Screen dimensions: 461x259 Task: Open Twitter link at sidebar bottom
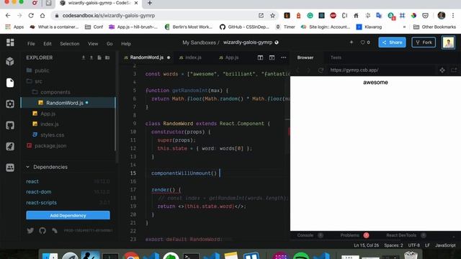[x=30, y=230]
